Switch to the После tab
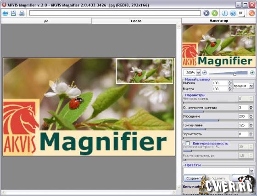Viewport: 257px width, 196px height. point(136,21)
